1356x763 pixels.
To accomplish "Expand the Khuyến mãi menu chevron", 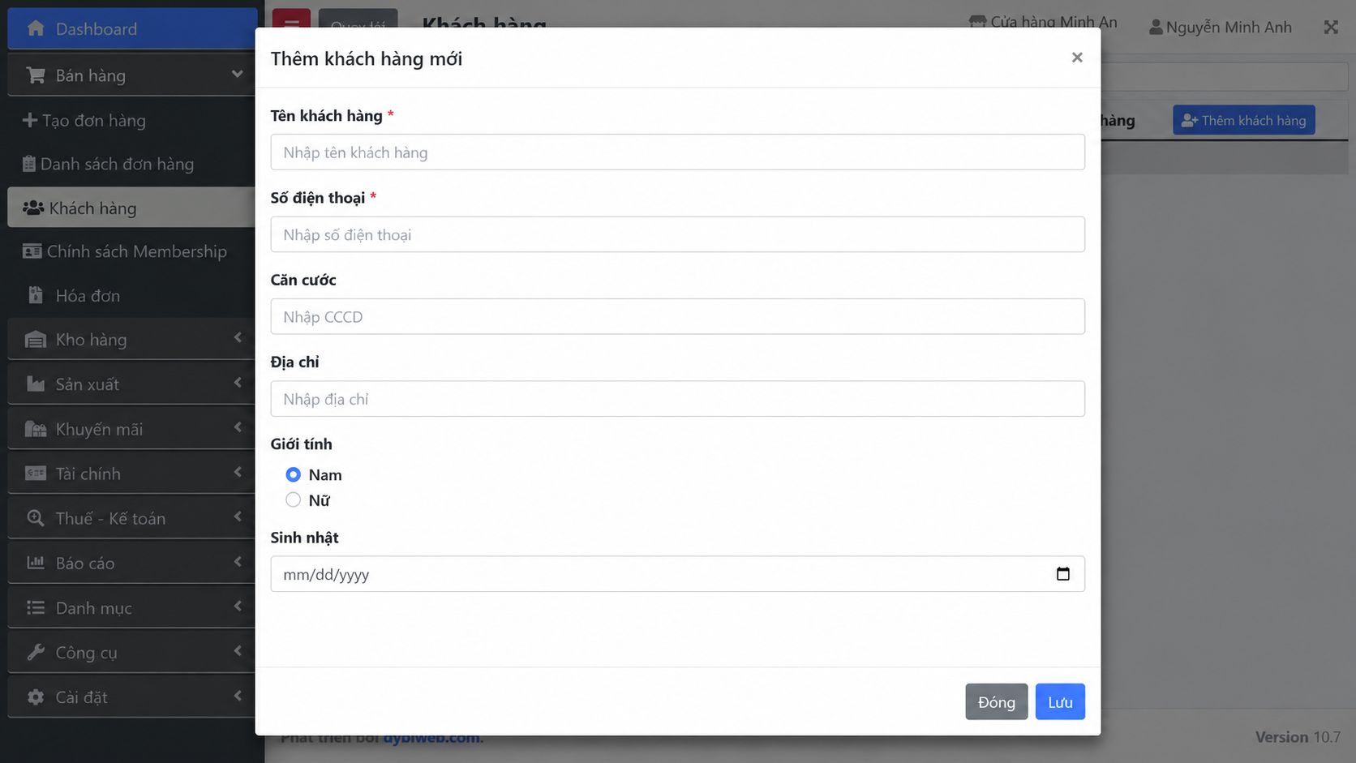I will click(x=238, y=427).
